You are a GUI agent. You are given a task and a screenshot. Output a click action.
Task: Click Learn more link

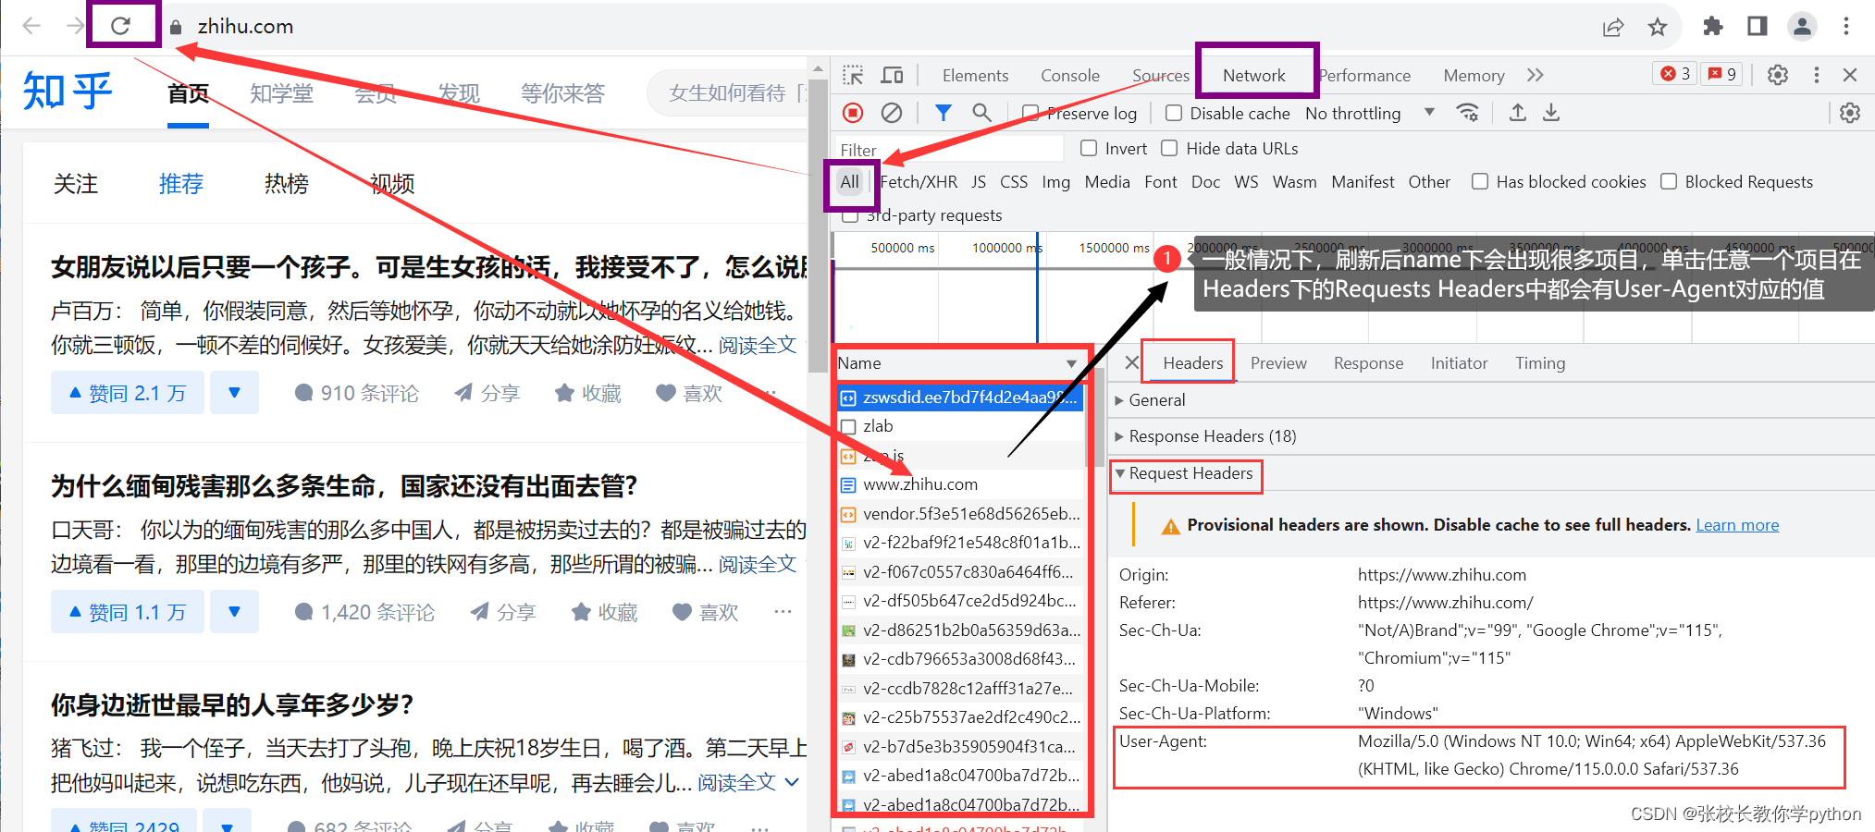pos(1737,525)
